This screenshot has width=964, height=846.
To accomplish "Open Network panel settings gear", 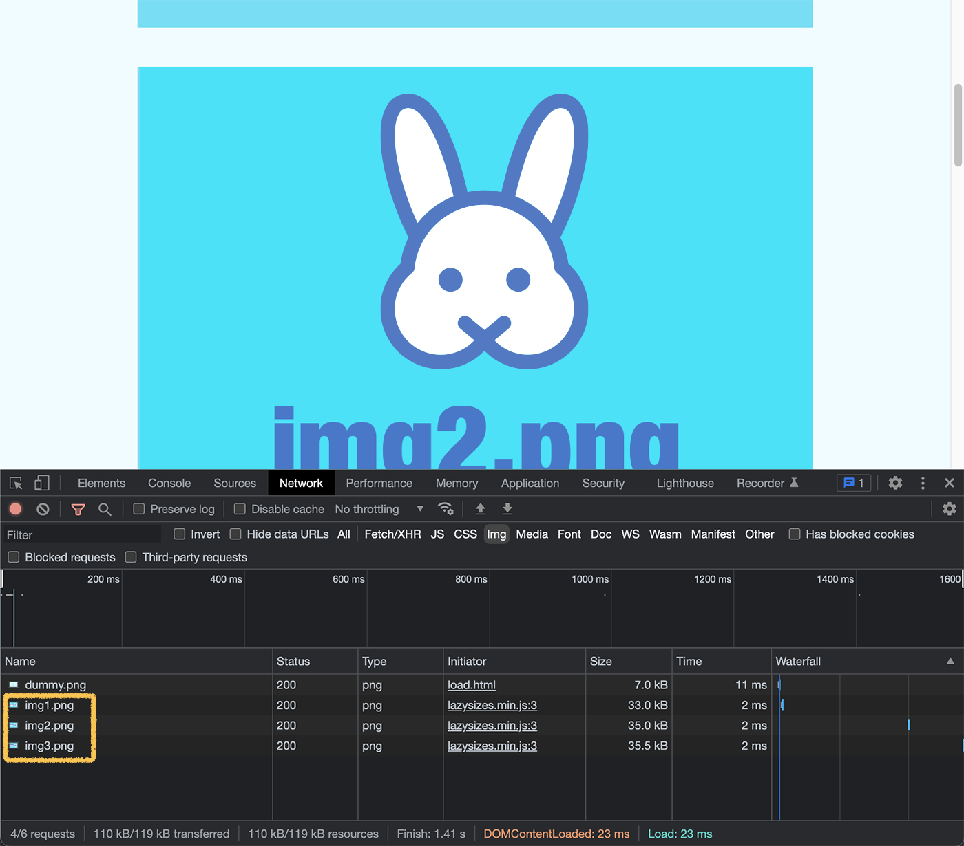I will [x=950, y=508].
